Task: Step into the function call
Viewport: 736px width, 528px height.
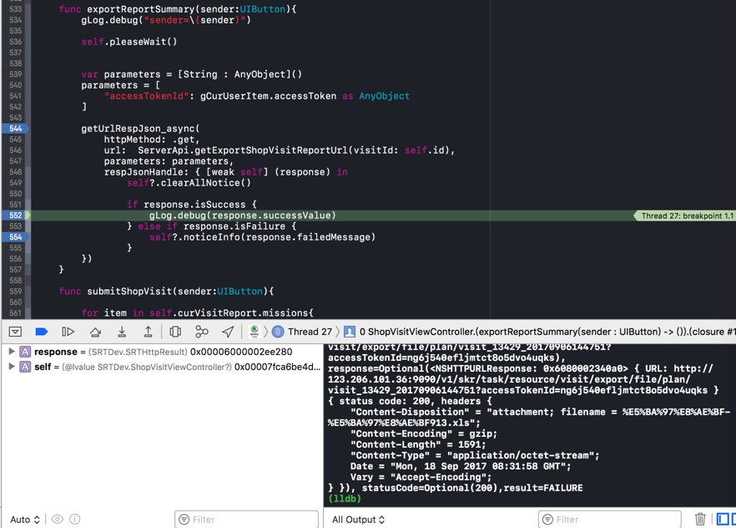Action: [122, 332]
